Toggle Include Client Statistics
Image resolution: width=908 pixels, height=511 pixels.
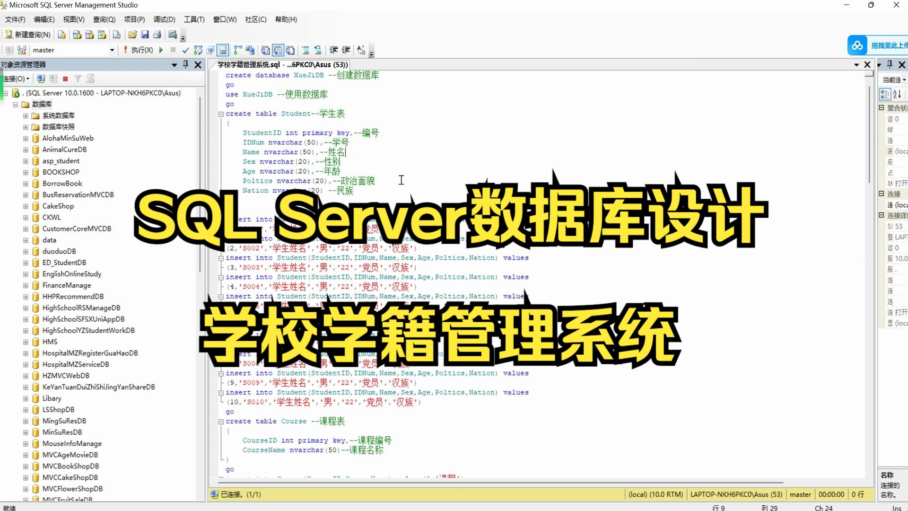(x=250, y=50)
